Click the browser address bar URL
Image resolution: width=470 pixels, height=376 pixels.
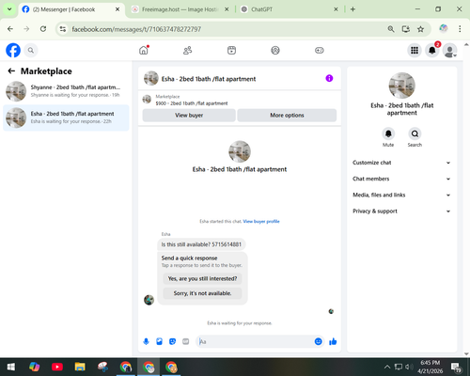click(136, 29)
